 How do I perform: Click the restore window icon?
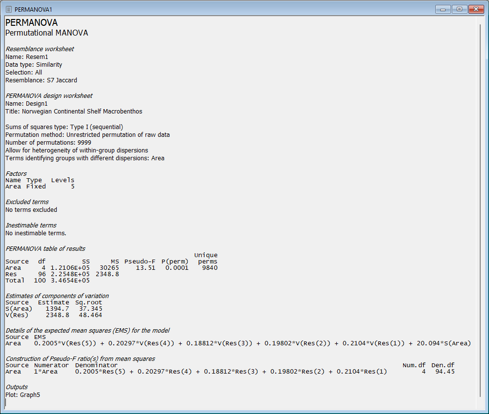459,9
